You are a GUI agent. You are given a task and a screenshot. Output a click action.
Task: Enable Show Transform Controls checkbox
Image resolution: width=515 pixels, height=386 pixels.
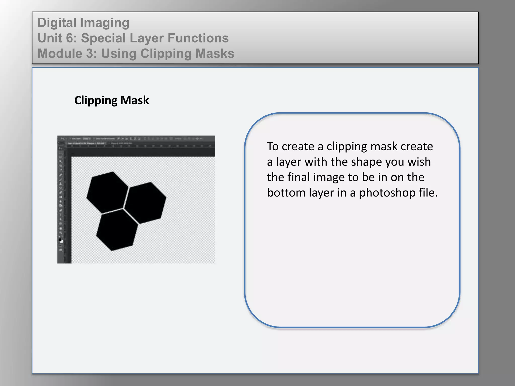[94, 139]
